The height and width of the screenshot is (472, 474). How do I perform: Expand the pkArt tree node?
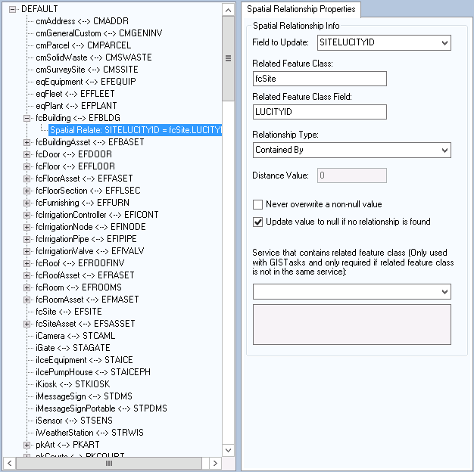tap(28, 445)
